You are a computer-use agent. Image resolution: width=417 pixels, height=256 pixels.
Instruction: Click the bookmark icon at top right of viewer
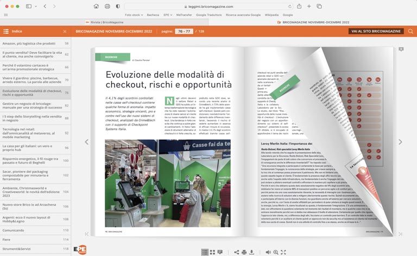(x=401, y=49)
